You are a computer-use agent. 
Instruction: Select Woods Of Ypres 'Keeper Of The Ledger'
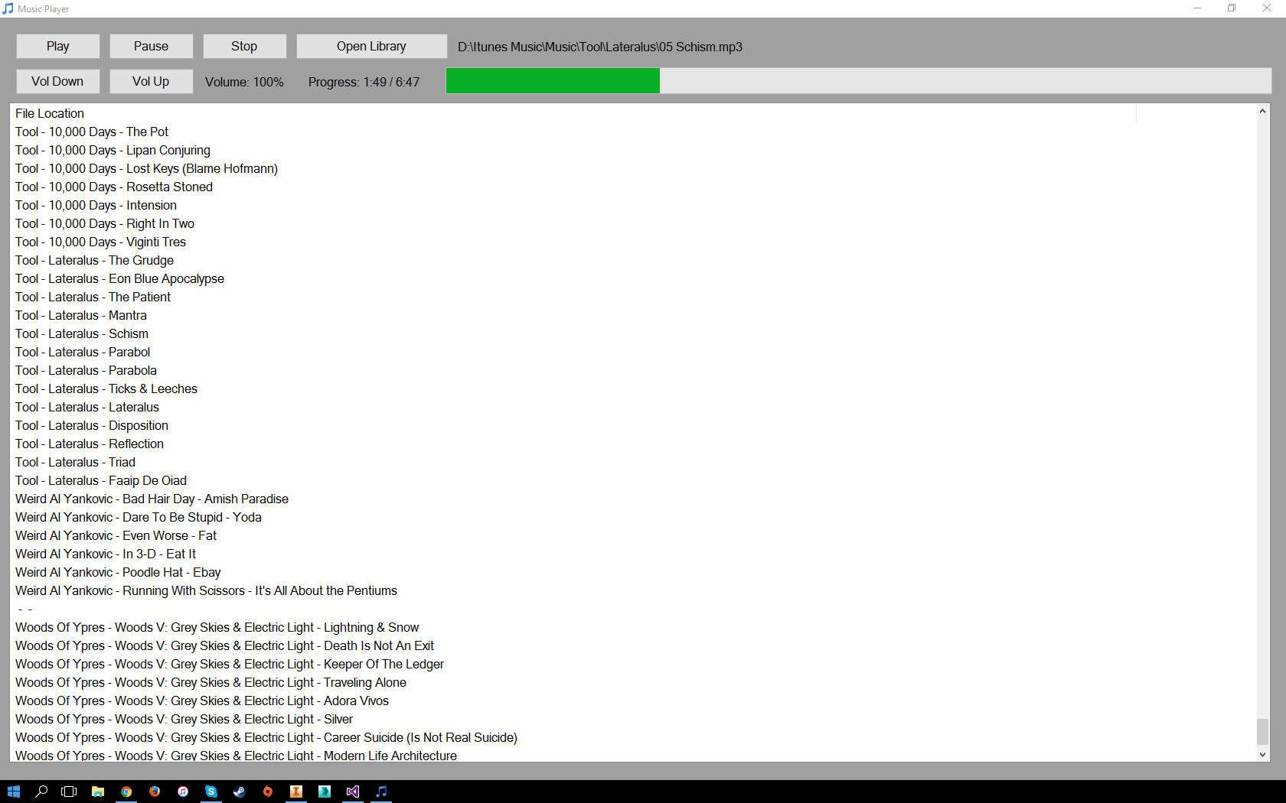tap(230, 664)
